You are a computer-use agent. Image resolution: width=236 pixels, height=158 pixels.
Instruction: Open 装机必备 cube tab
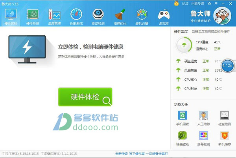[142, 17]
